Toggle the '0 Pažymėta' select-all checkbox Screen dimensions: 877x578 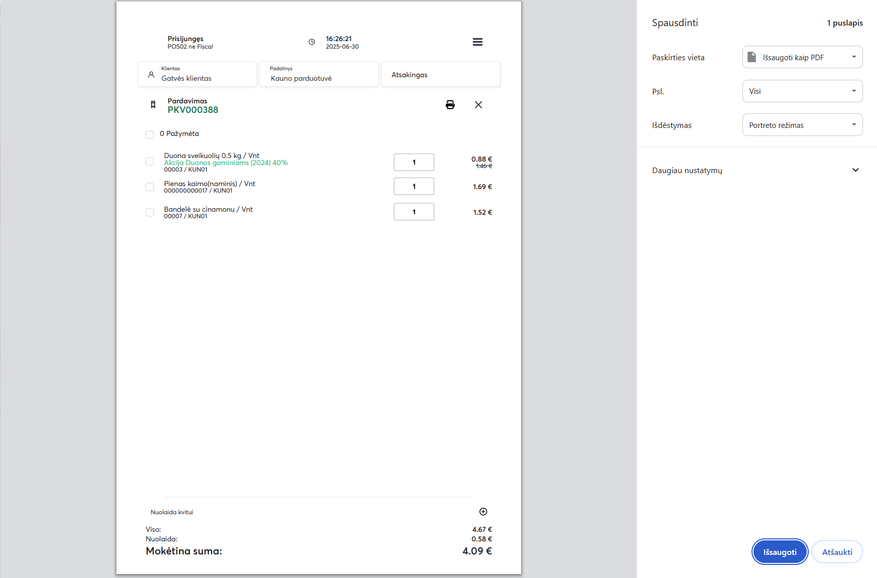tap(150, 134)
